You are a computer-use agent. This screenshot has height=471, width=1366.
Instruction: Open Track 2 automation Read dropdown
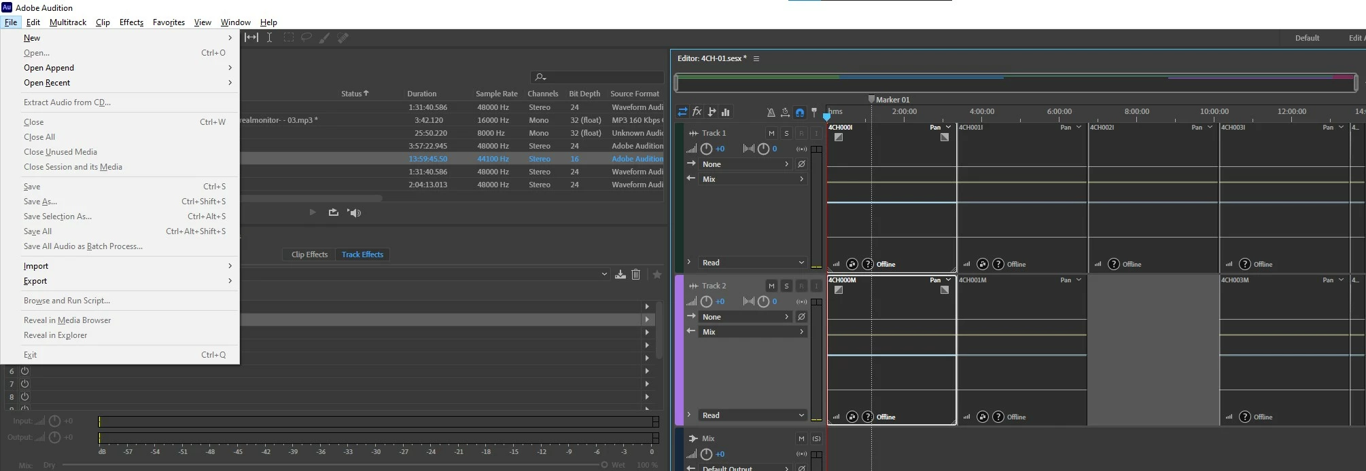click(x=753, y=415)
